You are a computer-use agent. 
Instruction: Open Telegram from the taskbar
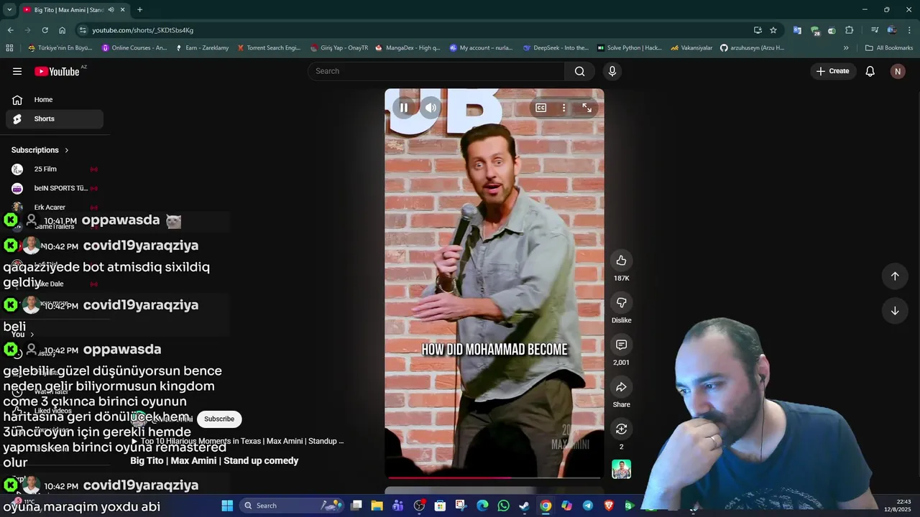(588, 506)
